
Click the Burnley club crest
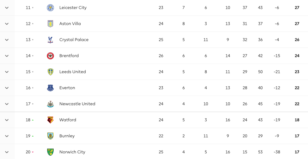point(50,136)
